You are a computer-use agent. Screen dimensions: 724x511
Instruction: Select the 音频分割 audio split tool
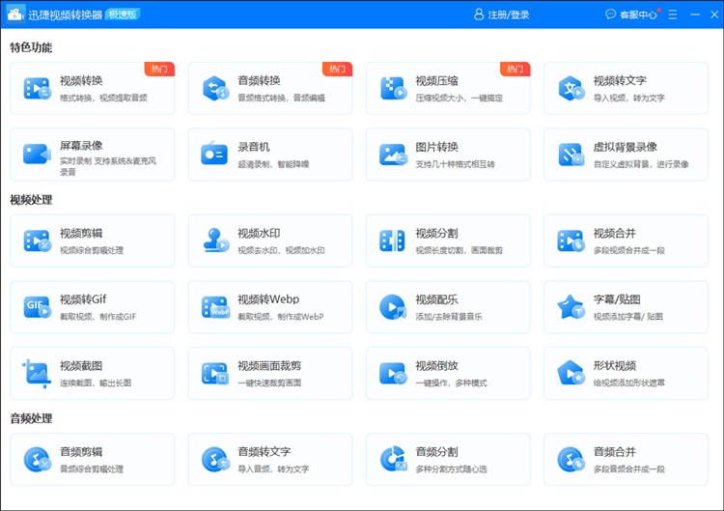point(447,459)
